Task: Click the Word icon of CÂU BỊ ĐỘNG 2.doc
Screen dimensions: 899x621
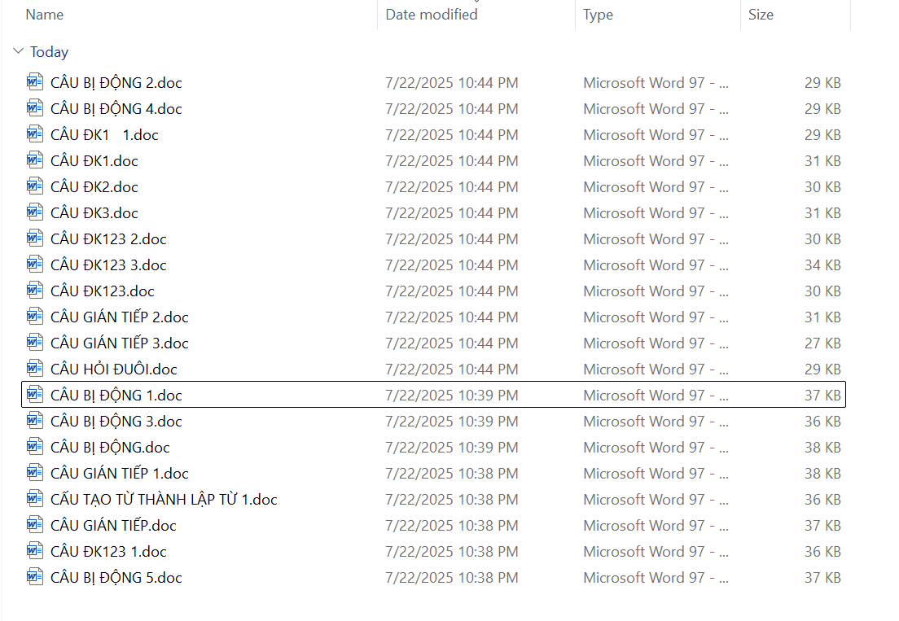Action: pos(35,82)
